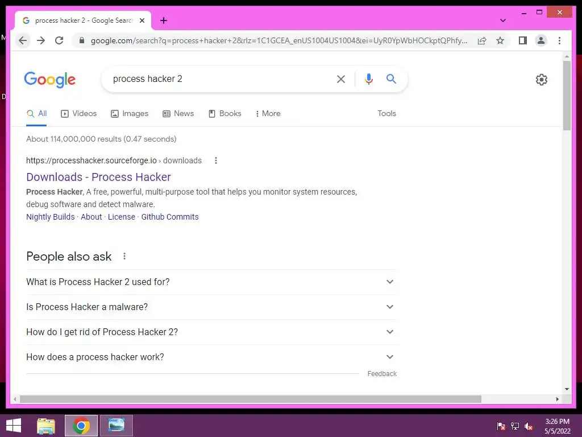Switch to News results
This screenshot has width=582, height=437.
[x=178, y=114]
